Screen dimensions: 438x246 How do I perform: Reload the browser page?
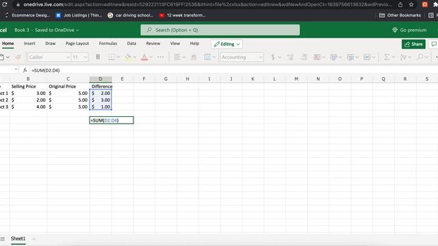[x=5, y=5]
